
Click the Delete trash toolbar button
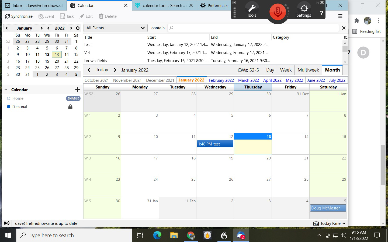click(x=108, y=16)
